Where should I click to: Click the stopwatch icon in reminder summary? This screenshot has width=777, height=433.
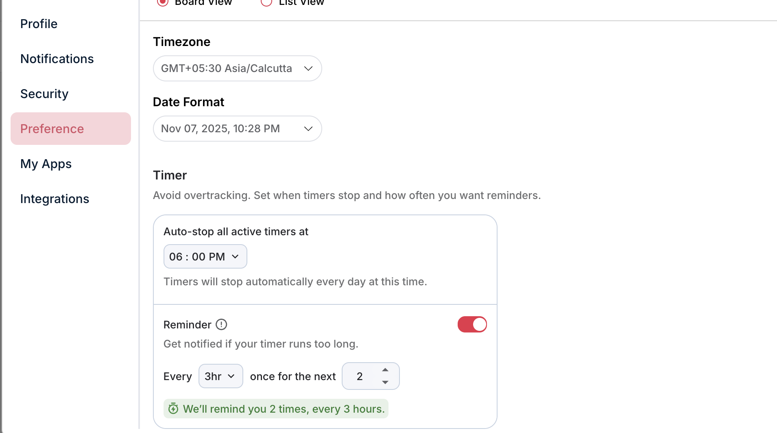point(173,409)
